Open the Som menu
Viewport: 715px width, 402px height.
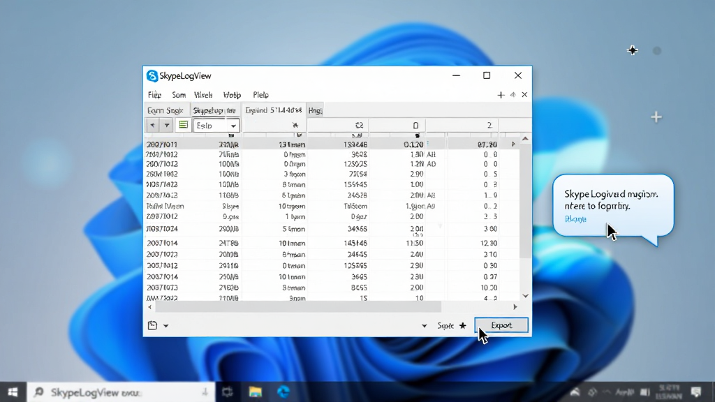pyautogui.click(x=179, y=95)
